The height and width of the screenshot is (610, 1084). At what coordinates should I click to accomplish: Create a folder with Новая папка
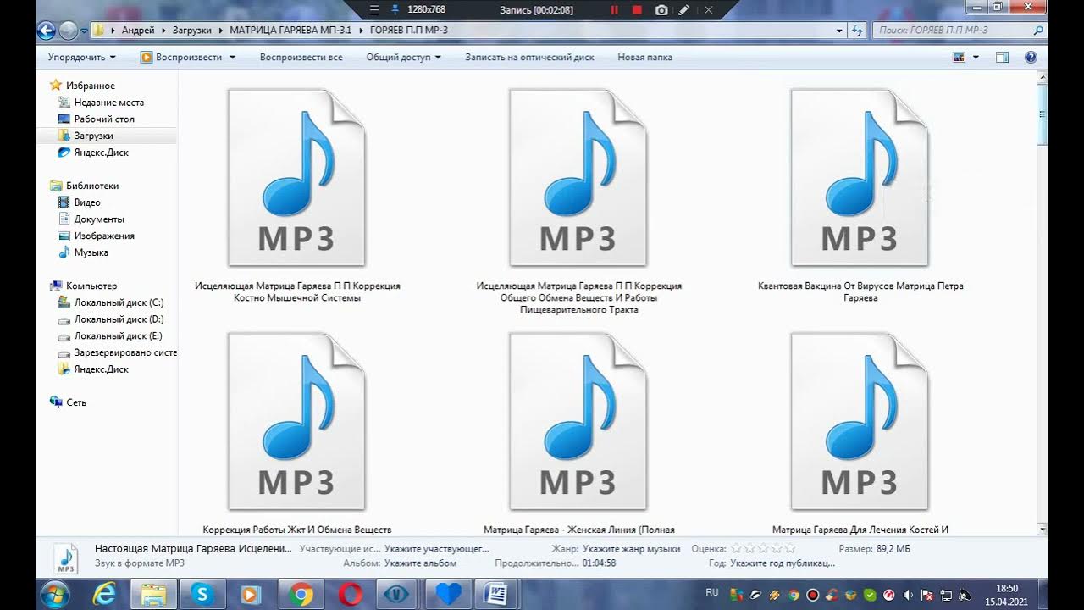click(x=644, y=58)
